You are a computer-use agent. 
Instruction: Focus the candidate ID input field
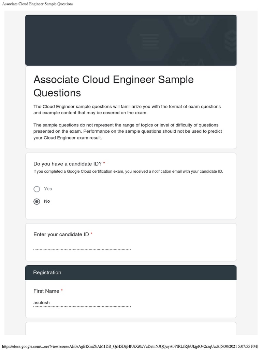pyautogui.click(x=82, y=246)
